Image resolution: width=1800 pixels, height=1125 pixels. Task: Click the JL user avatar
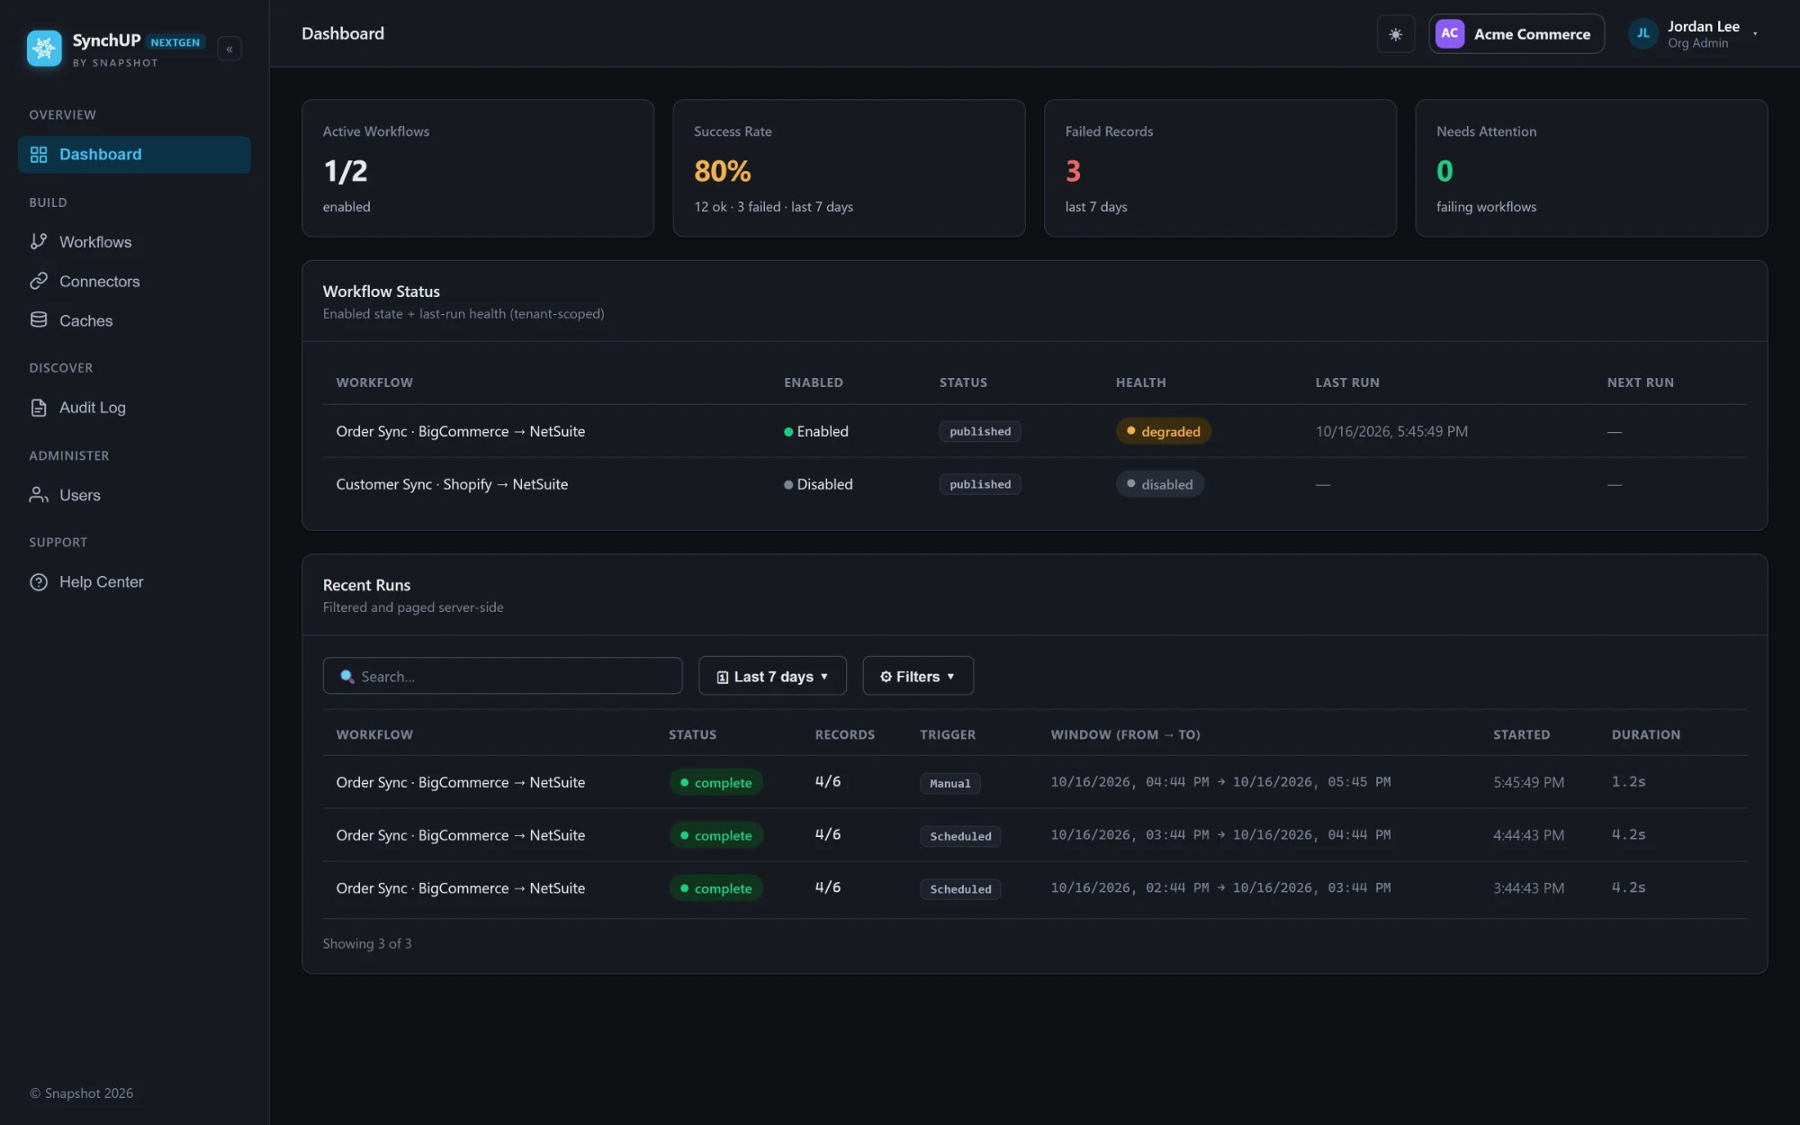coord(1643,33)
